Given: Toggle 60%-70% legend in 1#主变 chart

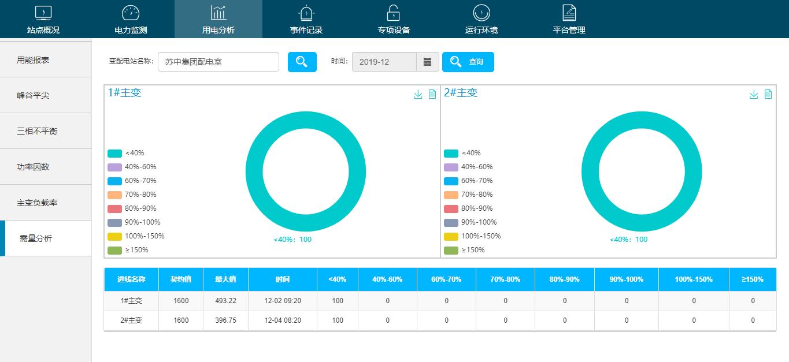Looking at the screenshot, I should click(132, 181).
